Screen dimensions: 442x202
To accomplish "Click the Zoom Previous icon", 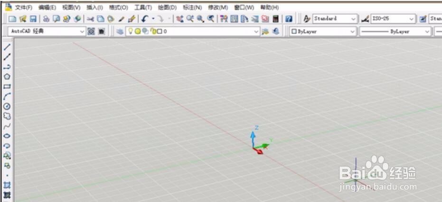I will click(x=211, y=19).
